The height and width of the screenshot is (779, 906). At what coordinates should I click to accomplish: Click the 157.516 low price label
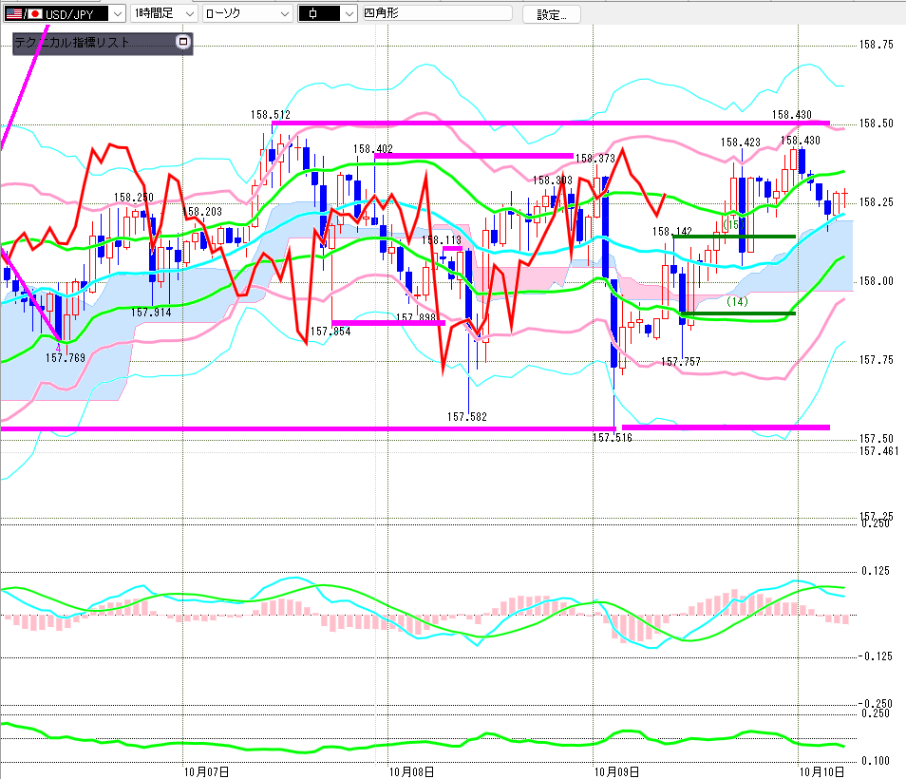(x=612, y=438)
